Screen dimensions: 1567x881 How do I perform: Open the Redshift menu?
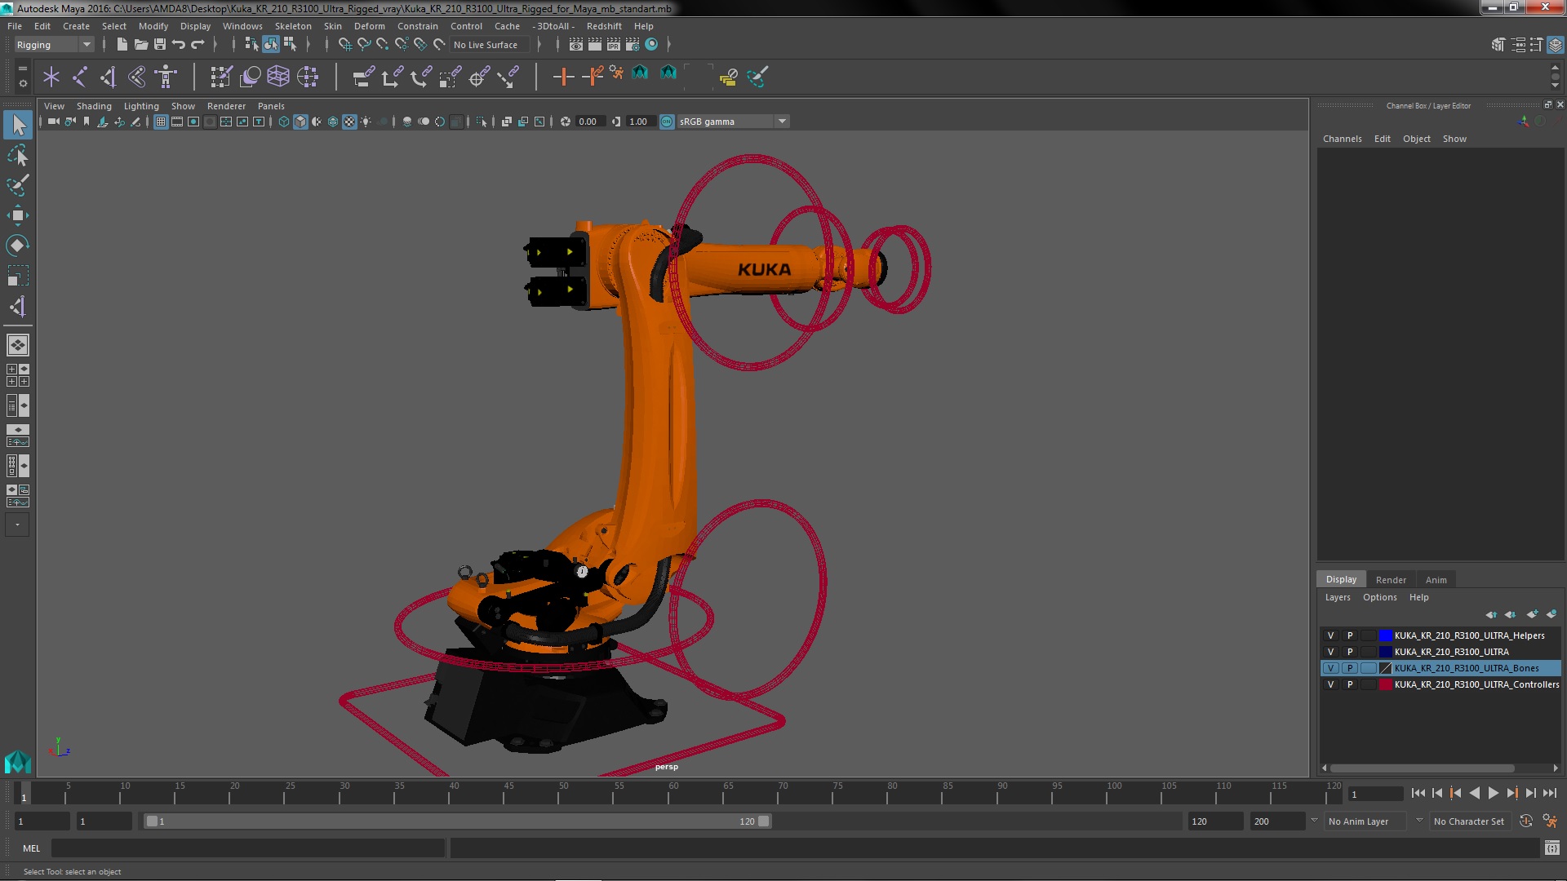604,26
